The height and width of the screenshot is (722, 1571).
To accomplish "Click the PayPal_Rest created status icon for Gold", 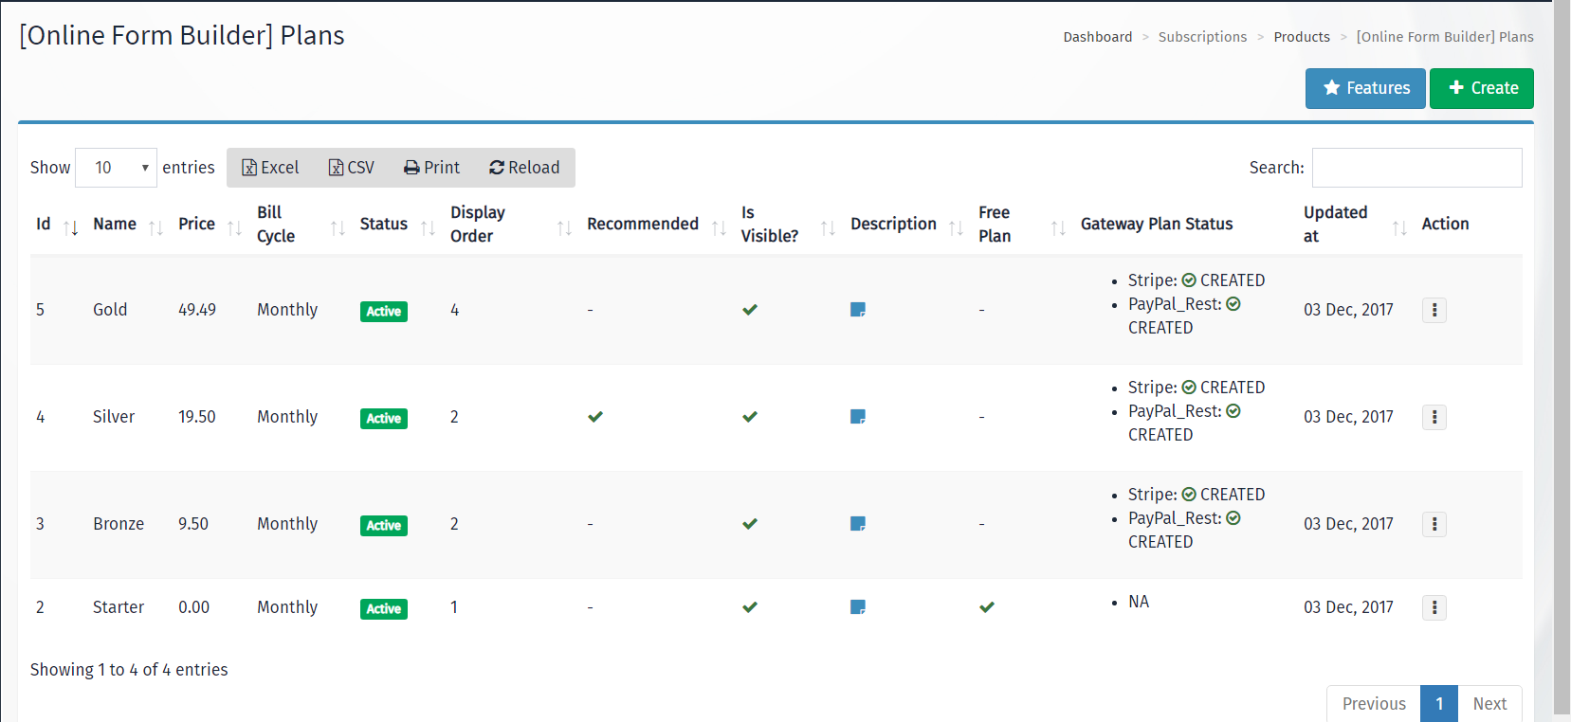I will click(x=1233, y=304).
